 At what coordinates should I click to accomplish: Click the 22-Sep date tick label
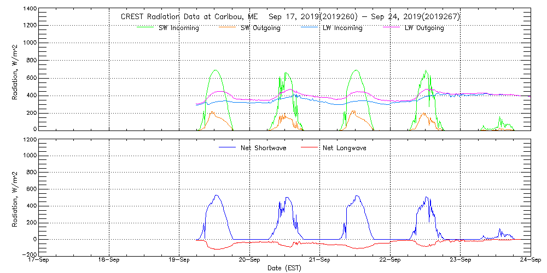(390, 260)
